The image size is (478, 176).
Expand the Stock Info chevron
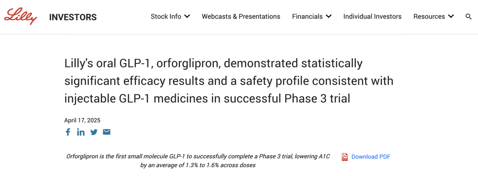(x=187, y=16)
